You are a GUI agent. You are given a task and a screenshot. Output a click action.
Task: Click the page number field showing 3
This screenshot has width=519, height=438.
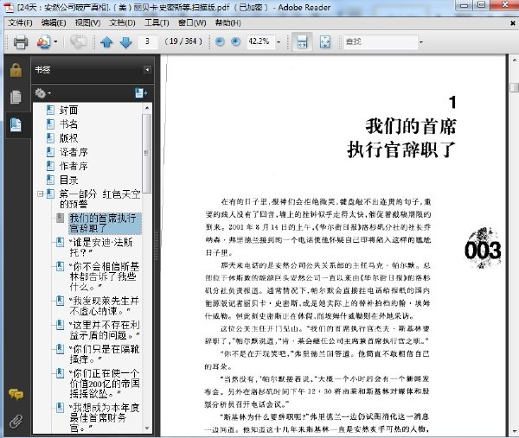tap(148, 41)
